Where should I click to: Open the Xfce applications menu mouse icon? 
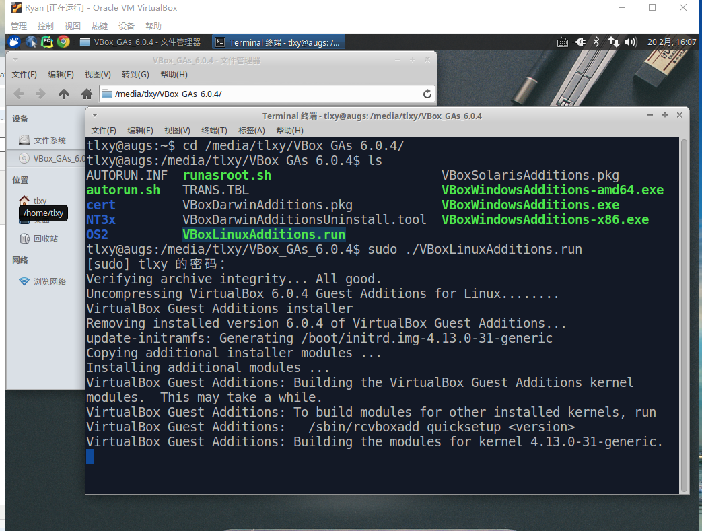pos(14,42)
